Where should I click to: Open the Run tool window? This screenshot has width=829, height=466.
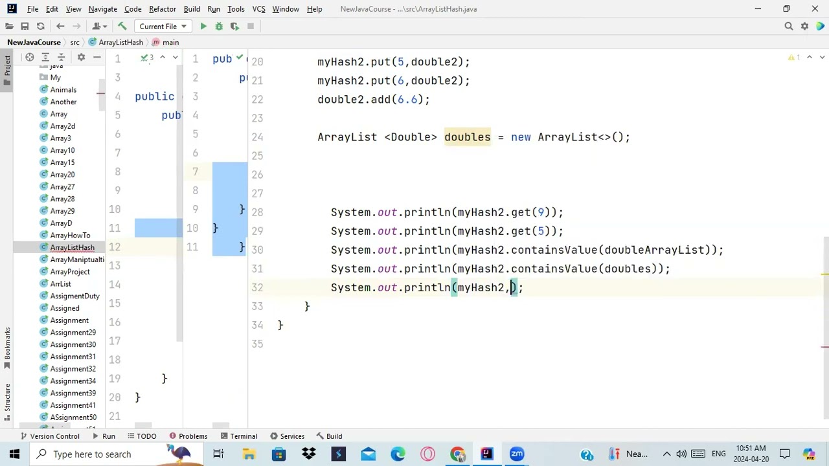104,436
